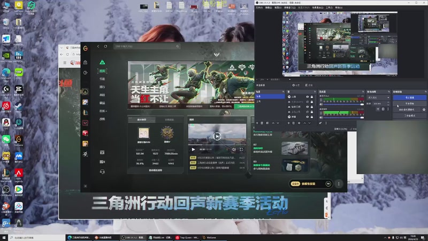428x241 pixels.
Task: Refresh the WeGame page
Action: click(x=105, y=47)
